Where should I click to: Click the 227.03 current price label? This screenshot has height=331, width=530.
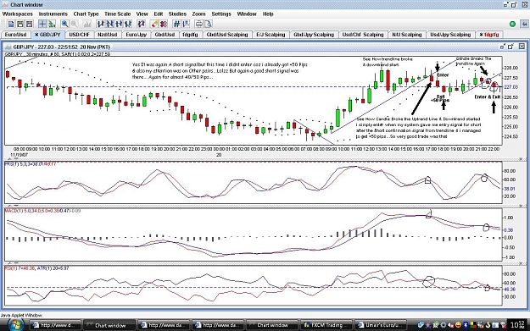(510, 87)
